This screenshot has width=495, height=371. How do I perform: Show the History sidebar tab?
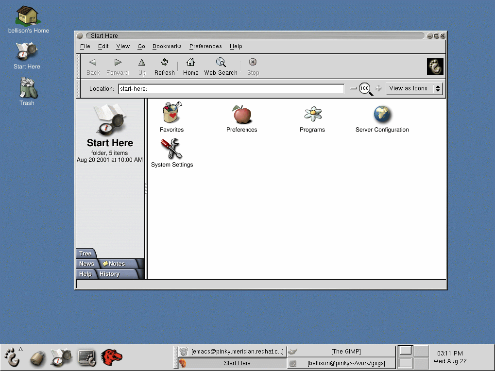click(x=109, y=274)
